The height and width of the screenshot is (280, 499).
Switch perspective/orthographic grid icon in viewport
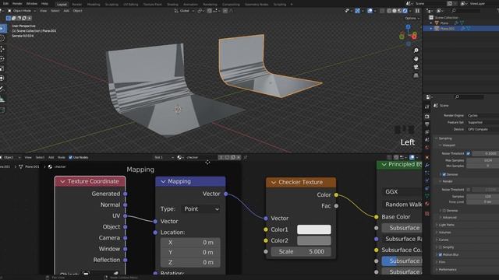416,75
